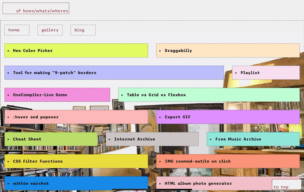Expand the Draggabilly details panel
Screen dimensions: 304x192
pyautogui.click(x=178, y=51)
